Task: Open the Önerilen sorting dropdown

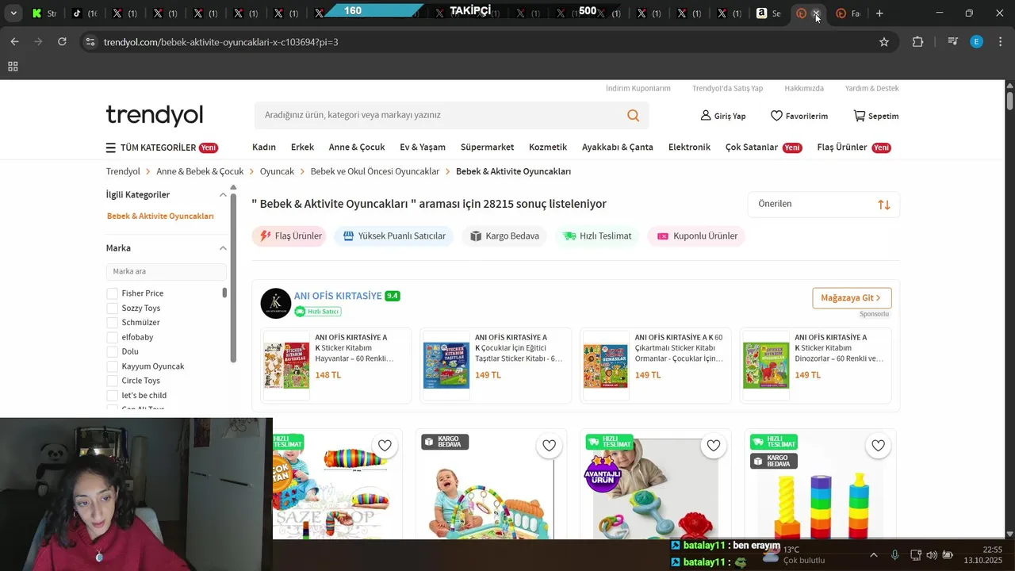Action: point(823,205)
